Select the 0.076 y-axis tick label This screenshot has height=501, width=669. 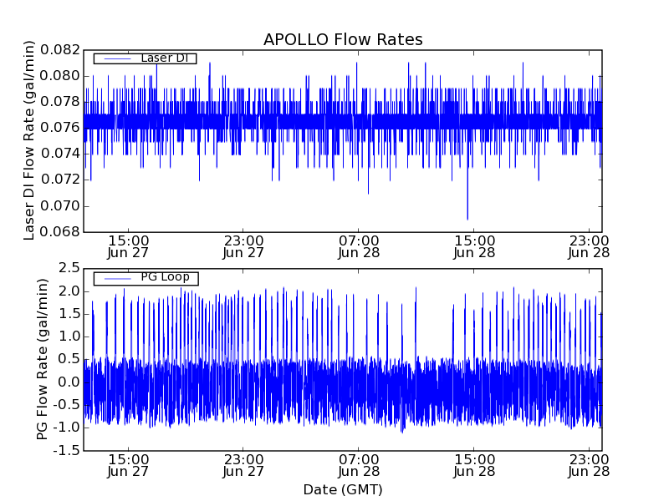tap(60, 128)
